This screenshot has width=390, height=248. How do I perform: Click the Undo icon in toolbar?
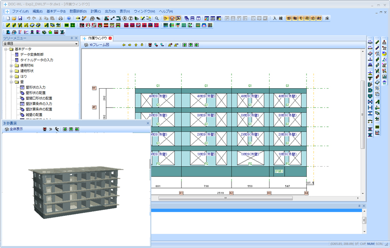(x=28, y=18)
